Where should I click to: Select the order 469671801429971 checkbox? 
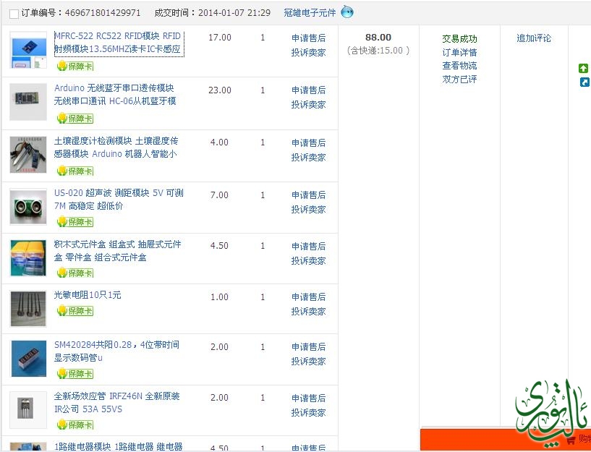(14, 14)
